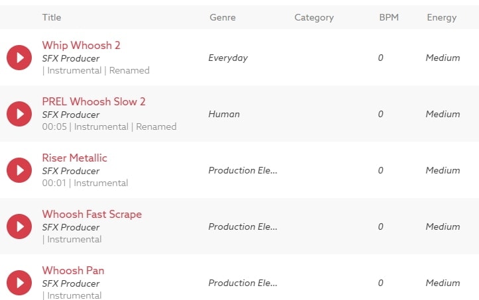Play the Whoosh Pan sound

coord(19,283)
